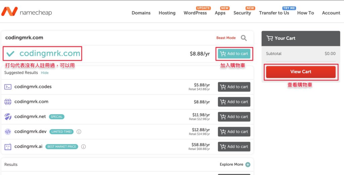Click the Explore More plus icon
The width and height of the screenshot is (344, 175).
coord(248,165)
